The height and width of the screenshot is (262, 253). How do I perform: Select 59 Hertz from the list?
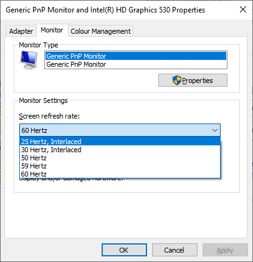[x=120, y=166]
